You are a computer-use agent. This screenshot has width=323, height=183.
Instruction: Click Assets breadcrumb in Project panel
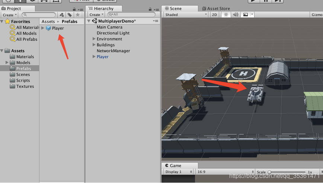click(x=48, y=21)
